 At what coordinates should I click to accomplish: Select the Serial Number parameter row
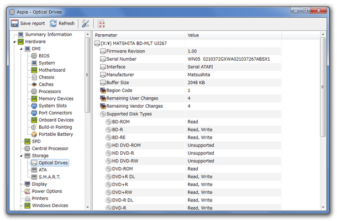tap(187, 59)
